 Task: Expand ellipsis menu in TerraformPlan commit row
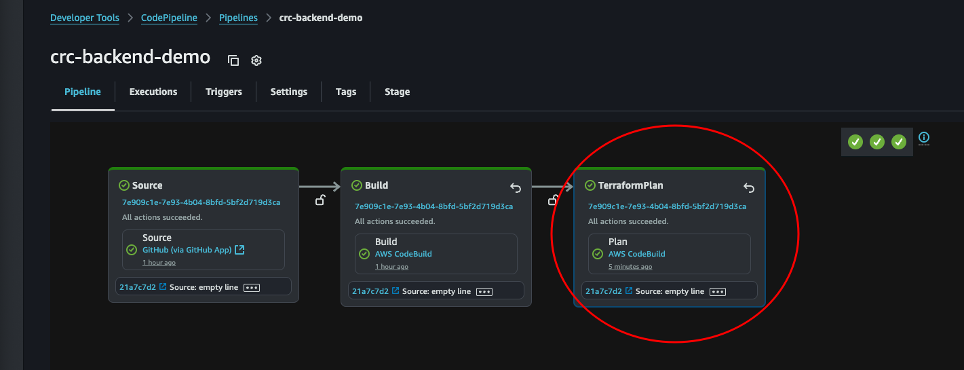(x=717, y=291)
